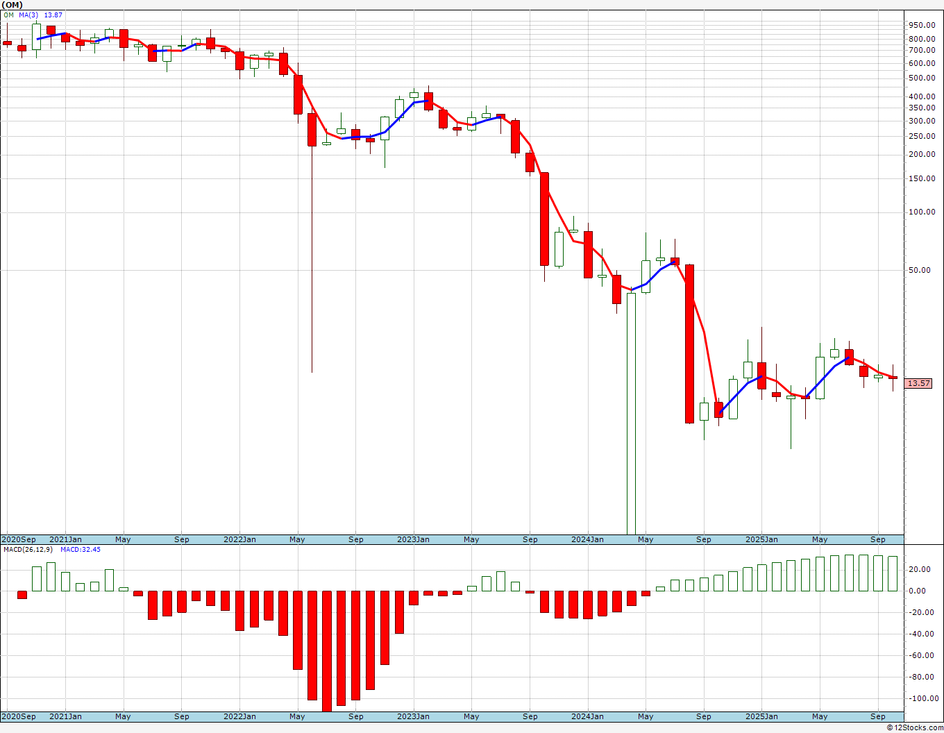Click the 50.00 price axis label
944x733 pixels.
click(x=920, y=271)
